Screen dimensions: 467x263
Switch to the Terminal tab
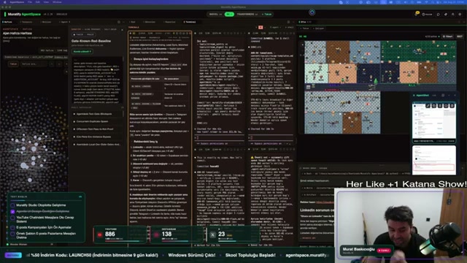coord(190,22)
